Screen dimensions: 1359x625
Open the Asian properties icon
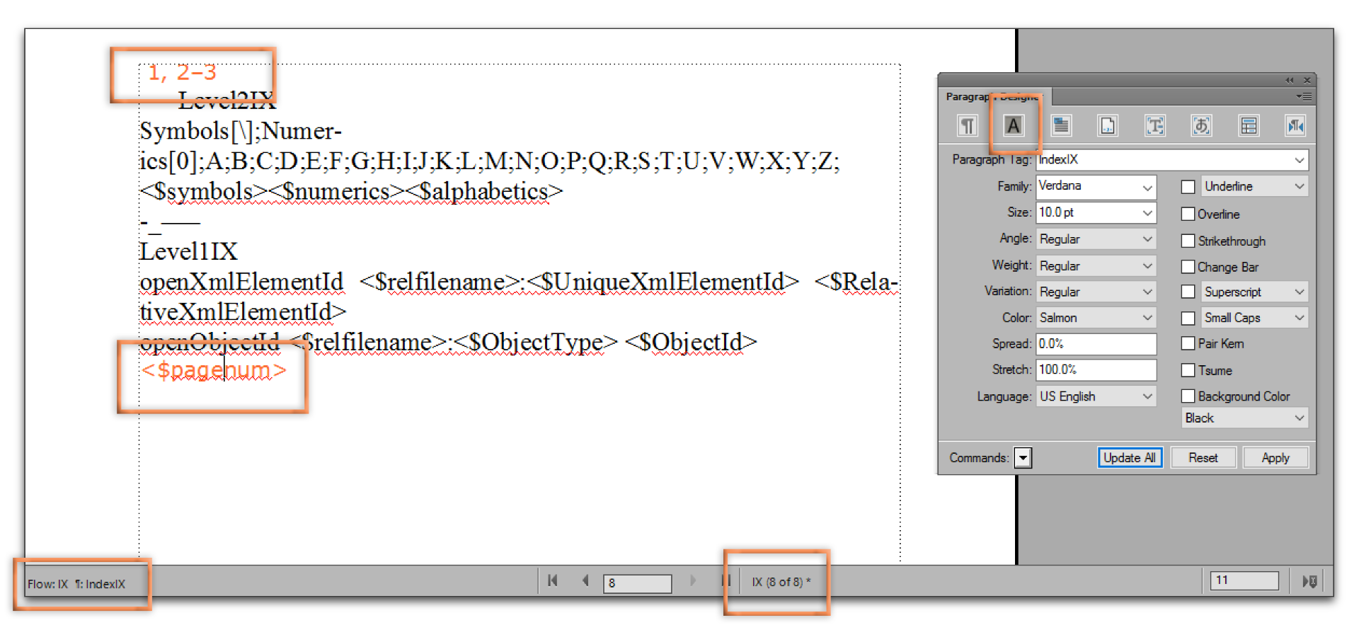[1201, 126]
